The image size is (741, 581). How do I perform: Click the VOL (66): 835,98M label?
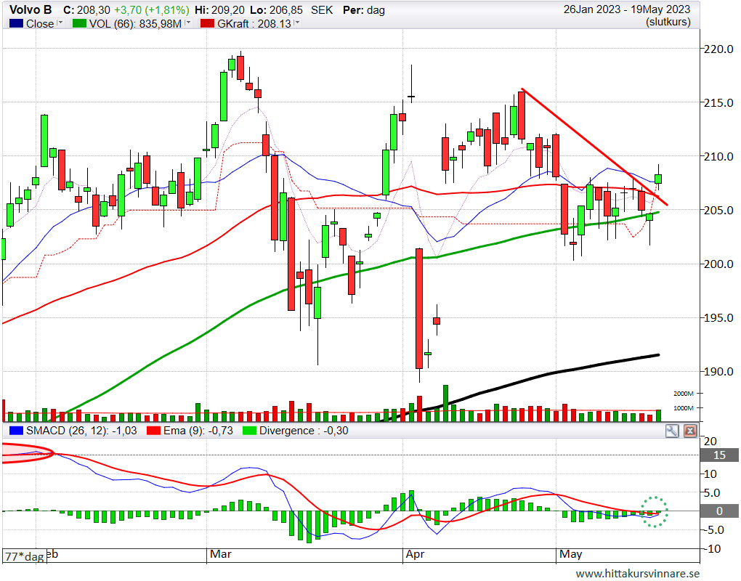pyautogui.click(x=135, y=23)
